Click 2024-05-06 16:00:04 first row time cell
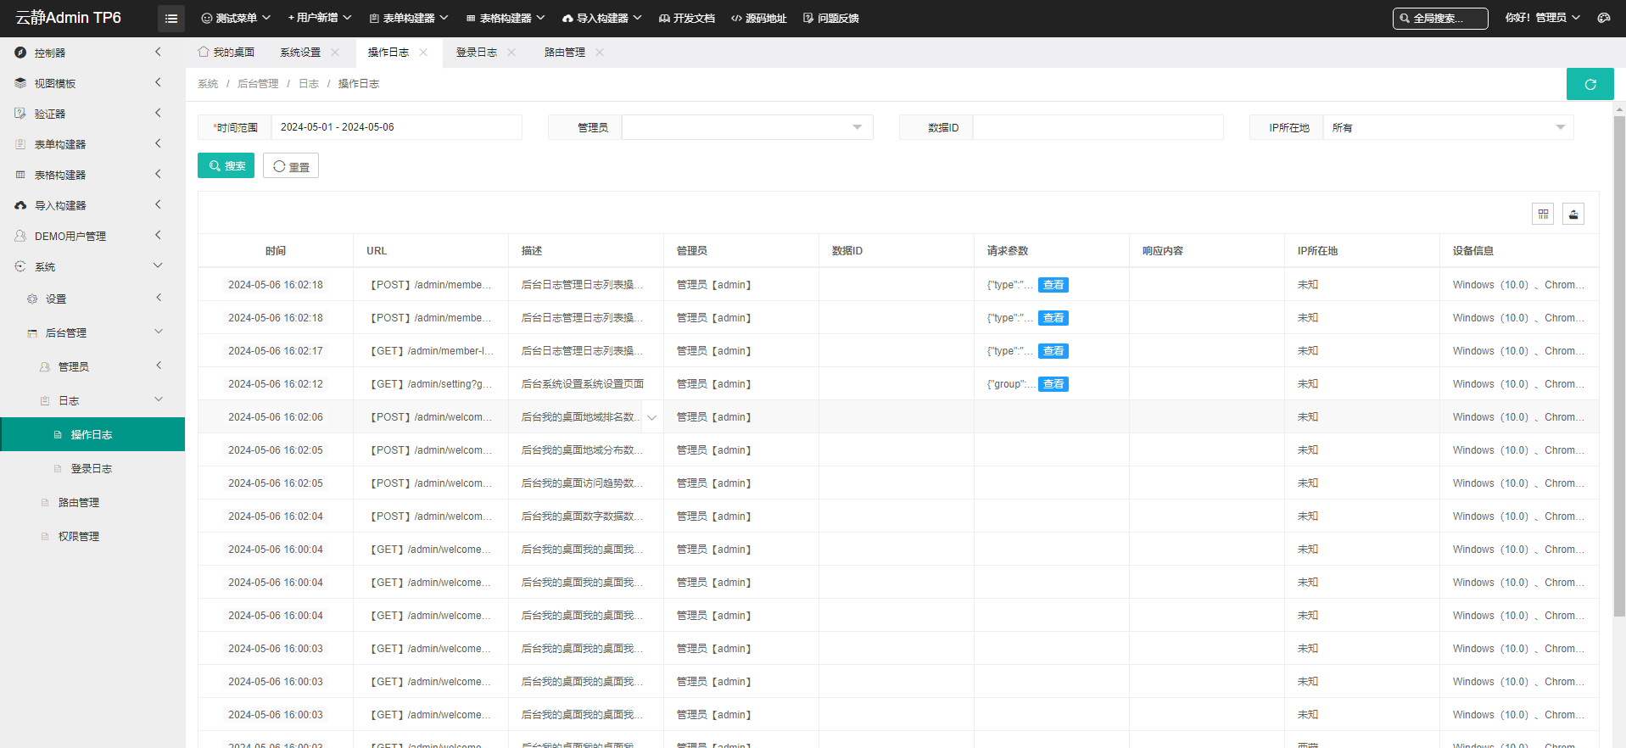 (276, 550)
